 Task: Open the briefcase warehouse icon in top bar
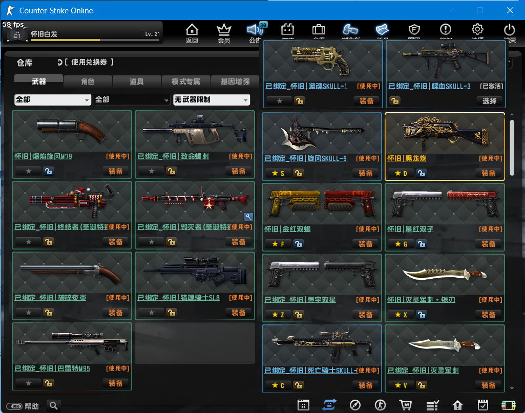[x=319, y=30]
